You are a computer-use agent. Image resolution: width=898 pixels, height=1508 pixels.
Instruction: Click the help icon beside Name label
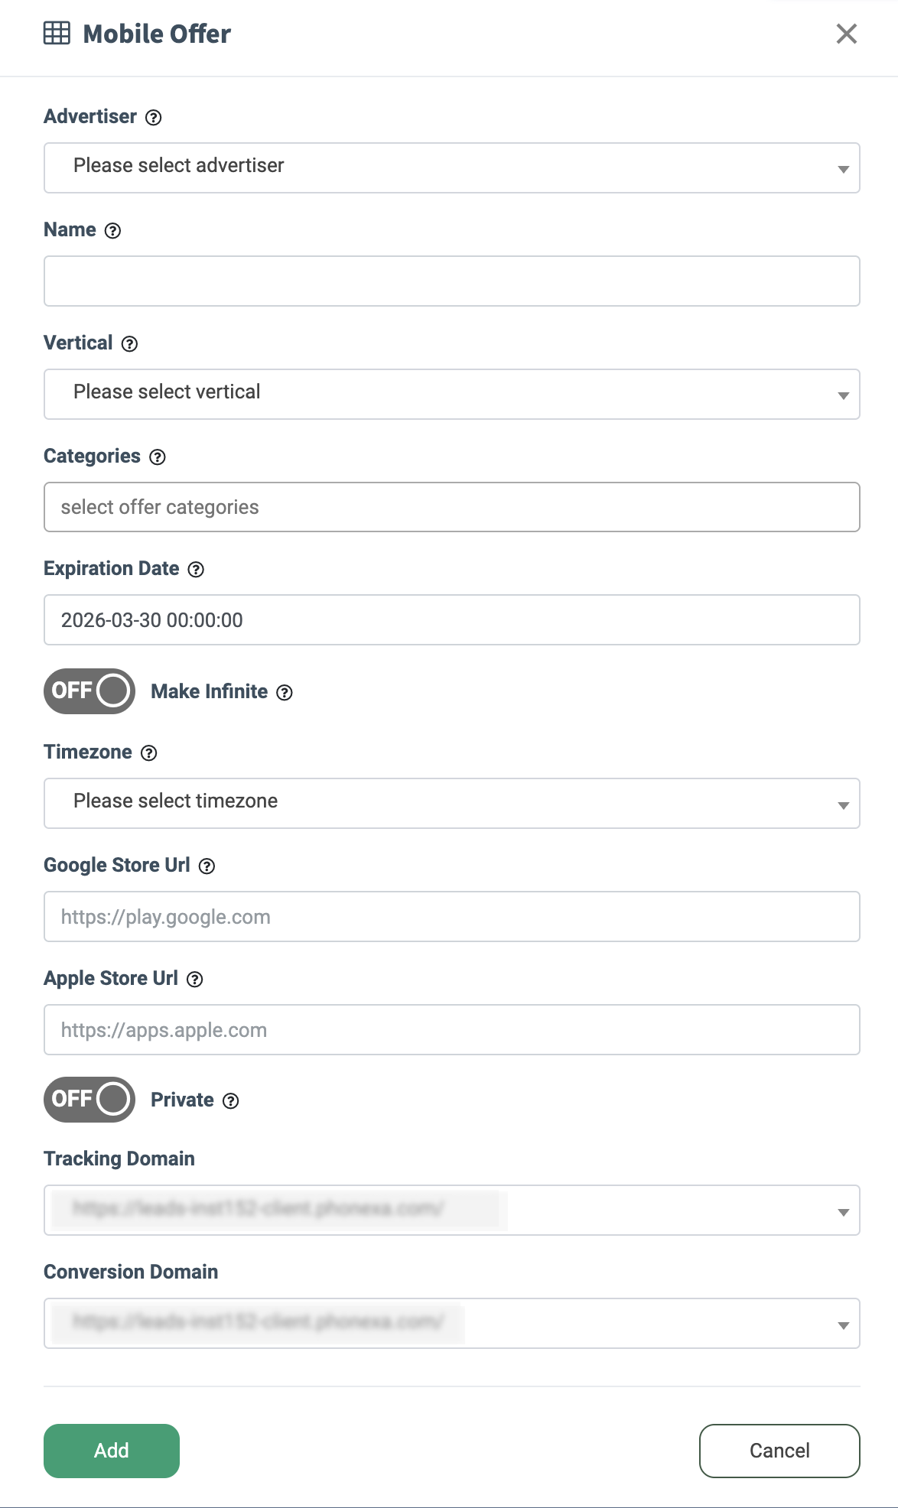(x=113, y=231)
